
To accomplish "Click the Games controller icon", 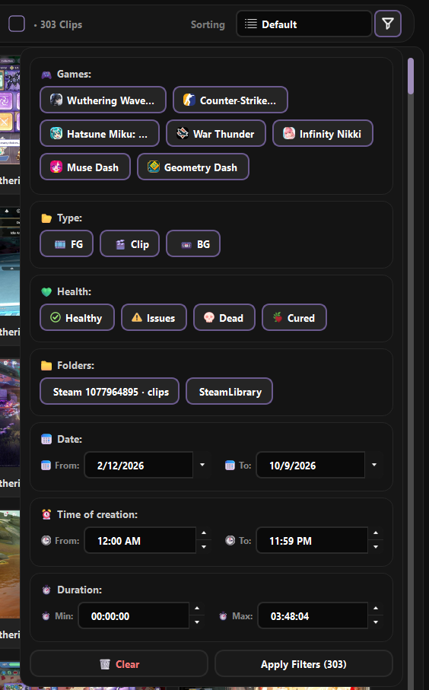I will [46, 75].
